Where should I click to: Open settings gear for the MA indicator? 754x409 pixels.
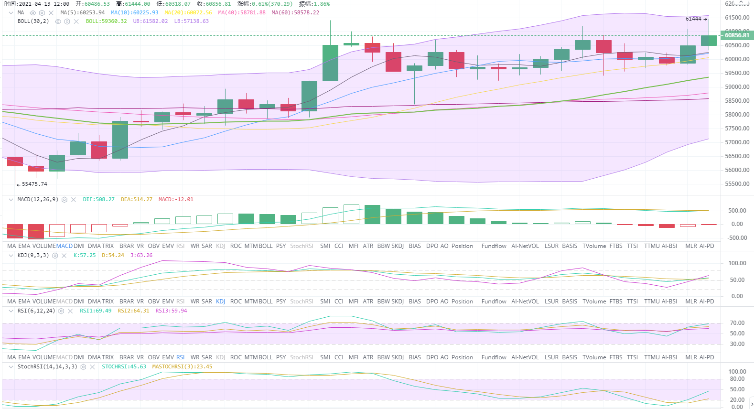tap(42, 13)
